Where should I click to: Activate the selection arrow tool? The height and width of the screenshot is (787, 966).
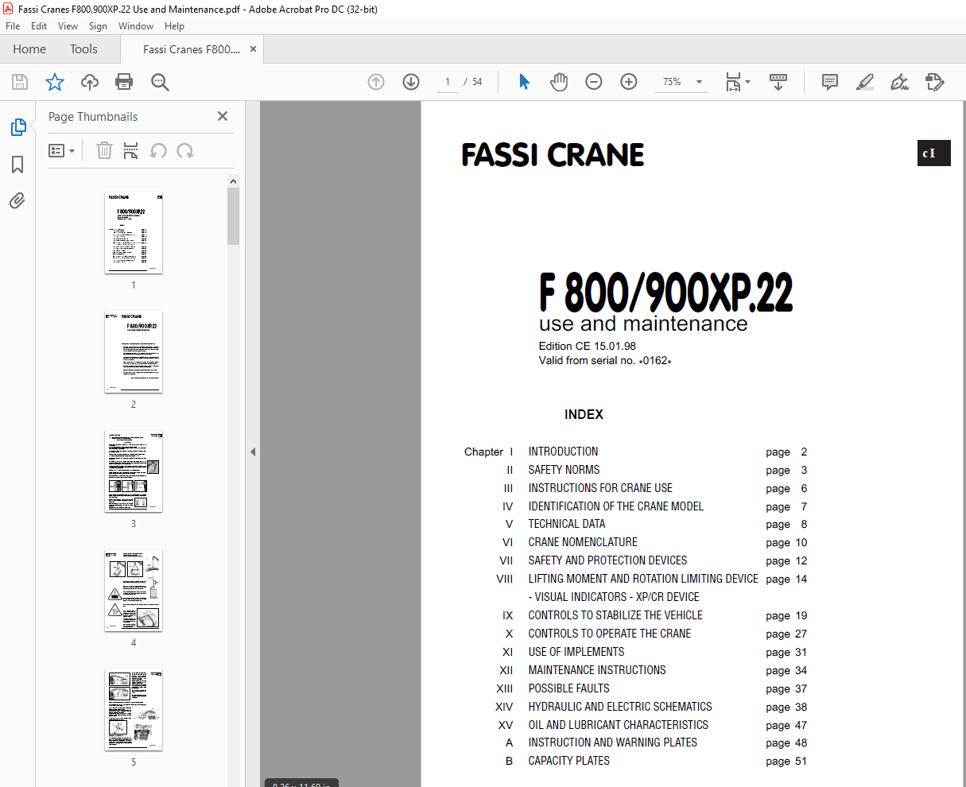[x=524, y=82]
